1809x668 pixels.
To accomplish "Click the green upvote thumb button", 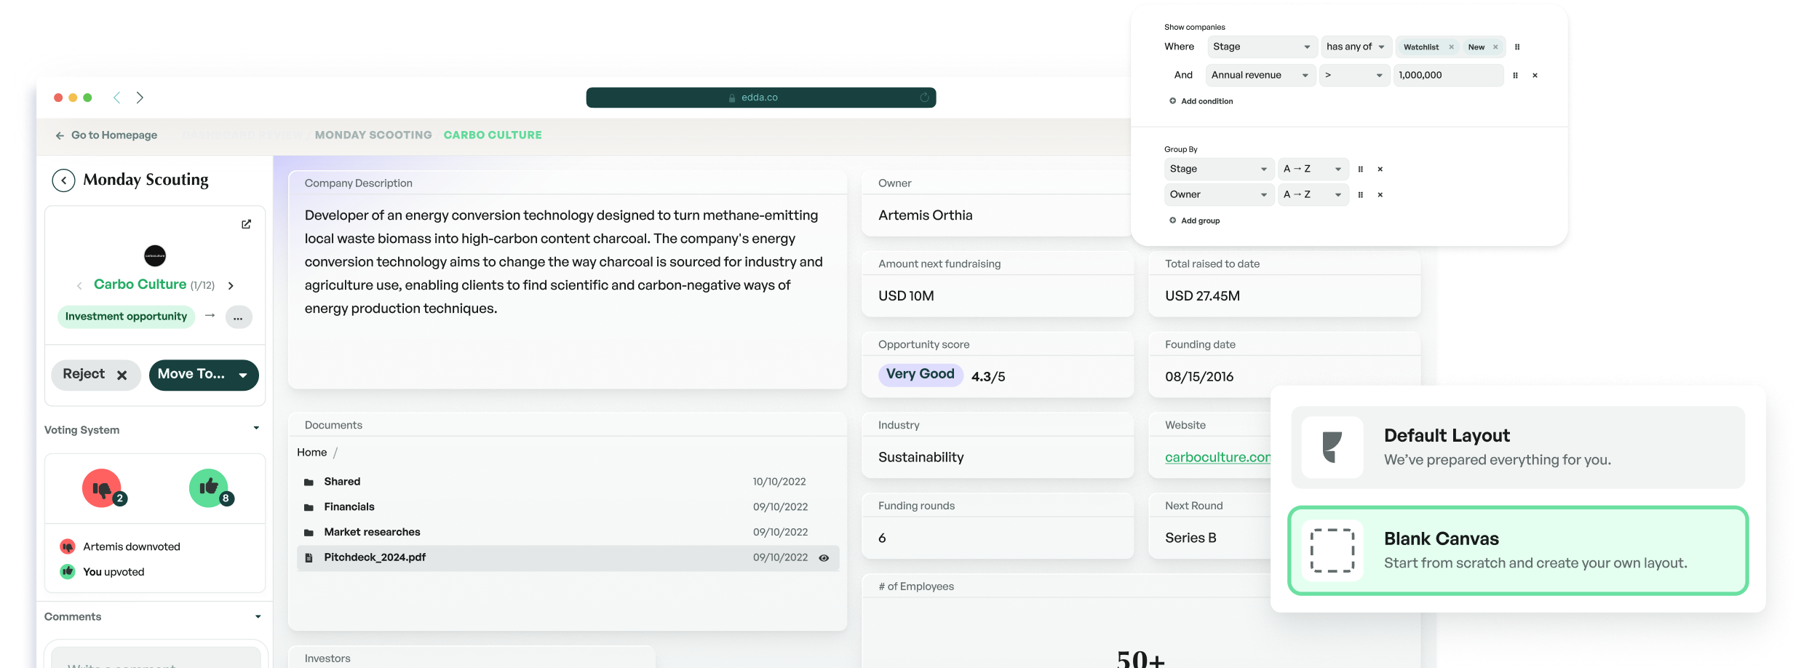I will click(209, 488).
